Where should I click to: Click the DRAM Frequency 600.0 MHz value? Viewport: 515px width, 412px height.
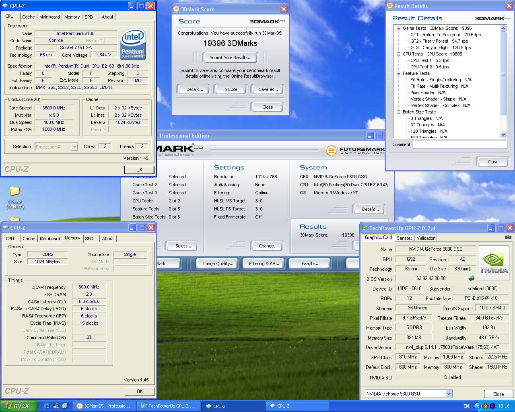(x=89, y=287)
